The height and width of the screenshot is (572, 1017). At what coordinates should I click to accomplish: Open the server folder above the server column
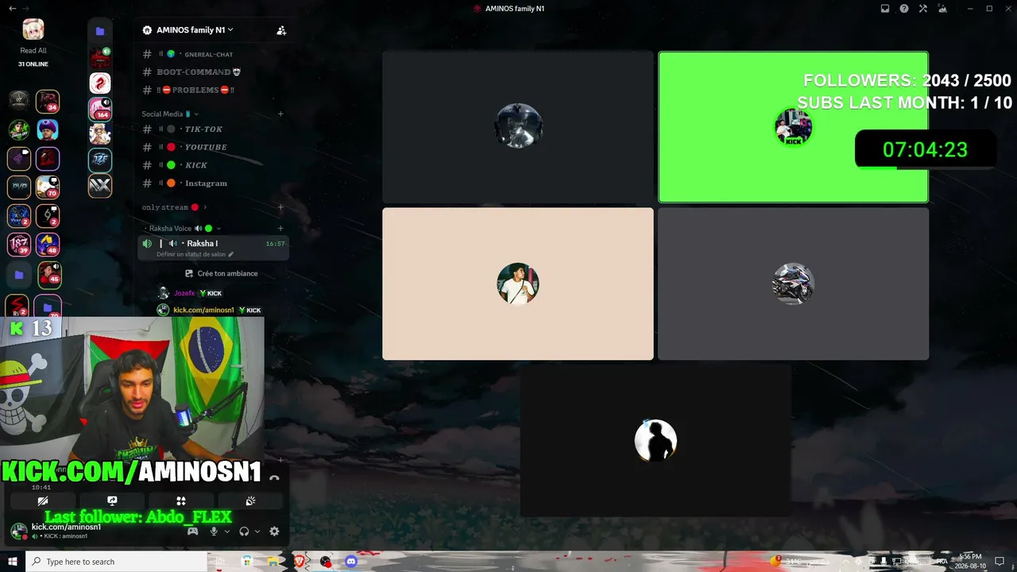click(x=100, y=31)
